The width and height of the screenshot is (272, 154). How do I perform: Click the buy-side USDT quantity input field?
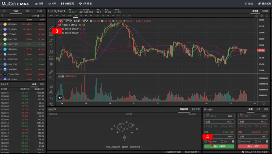[x=219, y=122]
